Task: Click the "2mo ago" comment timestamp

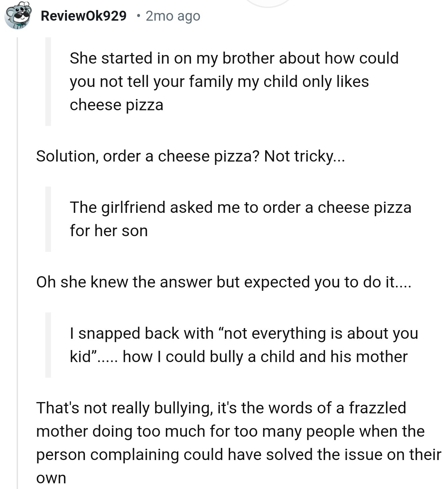Action: [173, 16]
